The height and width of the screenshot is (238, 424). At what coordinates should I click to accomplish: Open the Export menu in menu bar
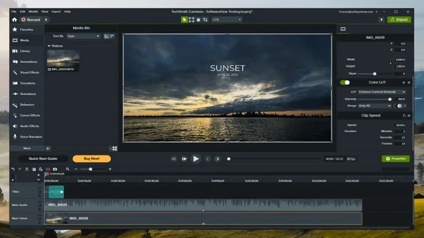56,12
